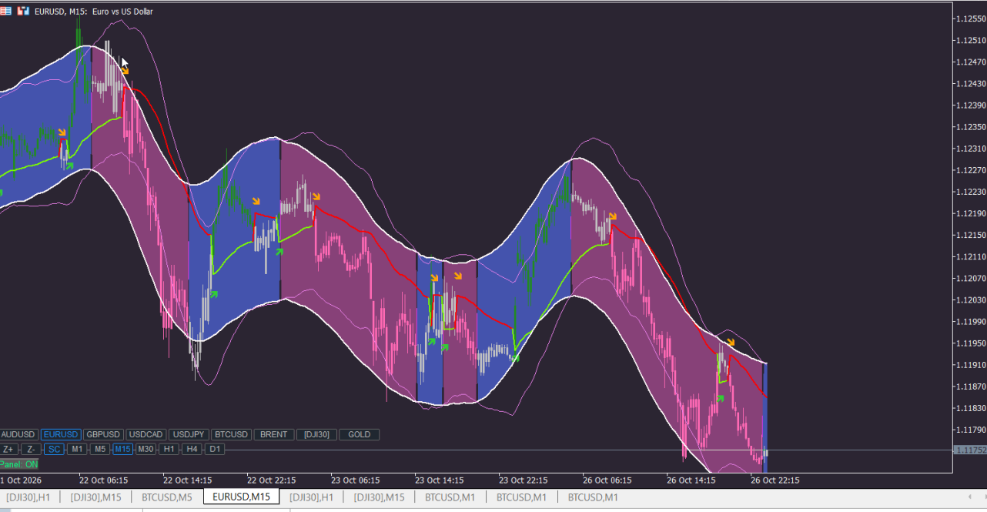Pick the BRENT symbol button

coord(273,434)
